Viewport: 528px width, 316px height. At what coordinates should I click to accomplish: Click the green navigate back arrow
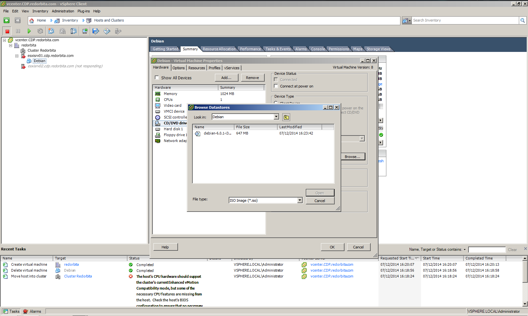pyautogui.click(x=7, y=21)
